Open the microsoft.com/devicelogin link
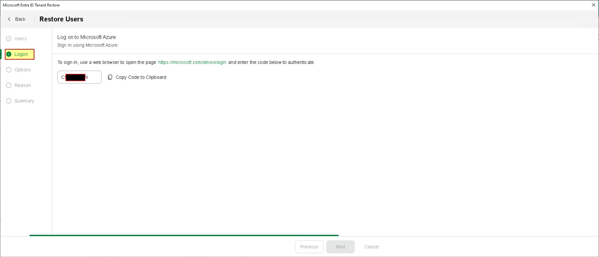Image resolution: width=599 pixels, height=257 pixels. 192,62
